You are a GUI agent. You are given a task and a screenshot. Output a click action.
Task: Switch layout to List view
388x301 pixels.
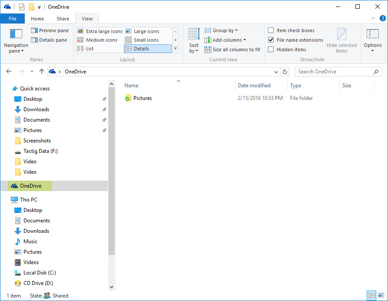tap(85, 49)
